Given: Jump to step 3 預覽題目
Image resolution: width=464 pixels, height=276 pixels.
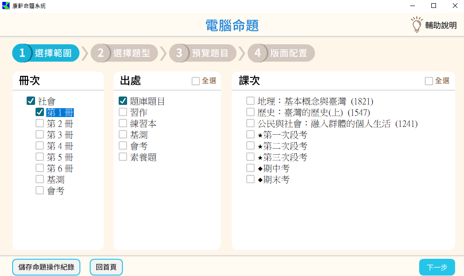Looking at the screenshot, I should [x=203, y=53].
